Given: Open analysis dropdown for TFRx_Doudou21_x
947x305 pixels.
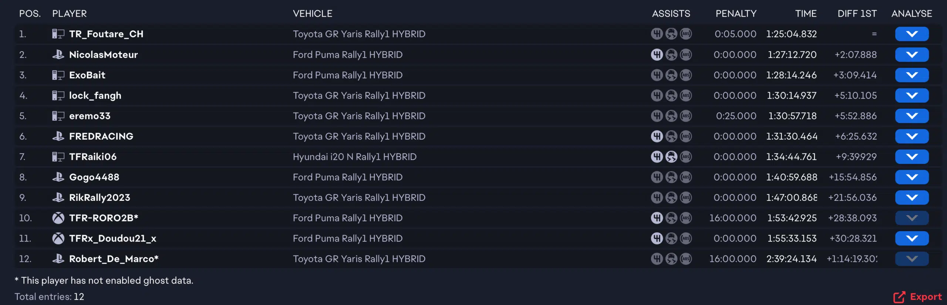Looking at the screenshot, I should tap(911, 239).
